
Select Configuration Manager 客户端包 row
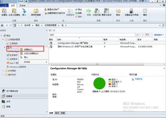click(x=107, y=43)
